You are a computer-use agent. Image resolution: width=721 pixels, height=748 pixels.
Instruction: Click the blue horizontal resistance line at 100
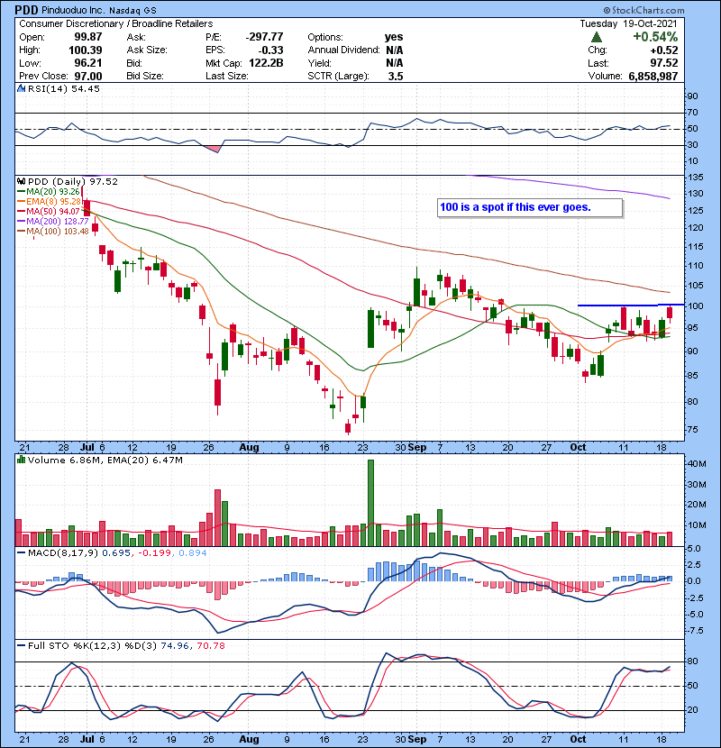point(630,305)
